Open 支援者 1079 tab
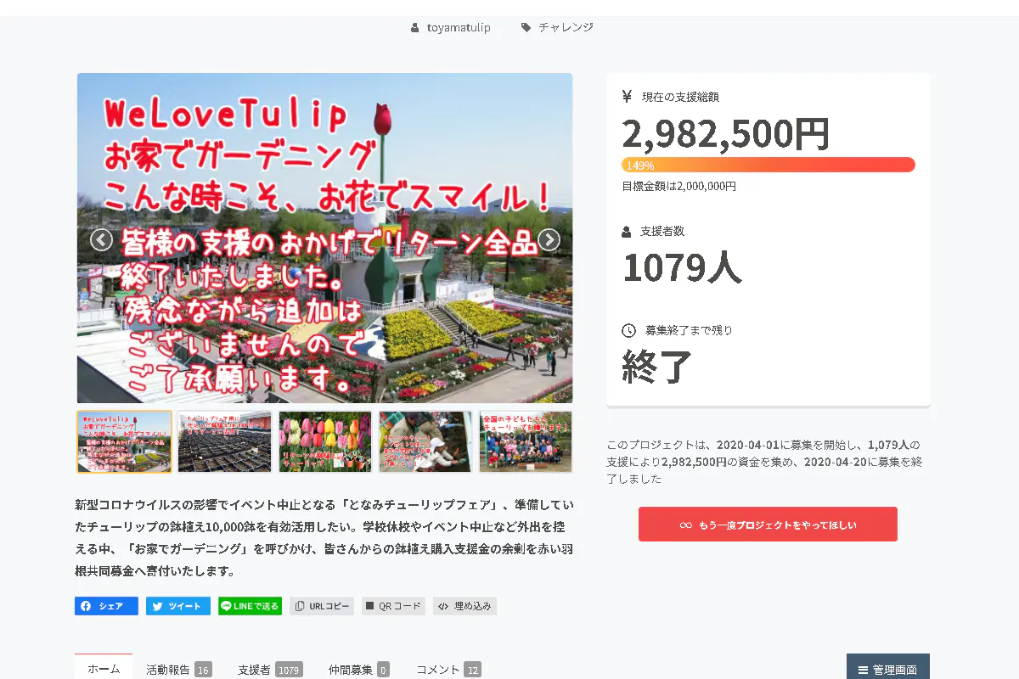 (x=270, y=669)
